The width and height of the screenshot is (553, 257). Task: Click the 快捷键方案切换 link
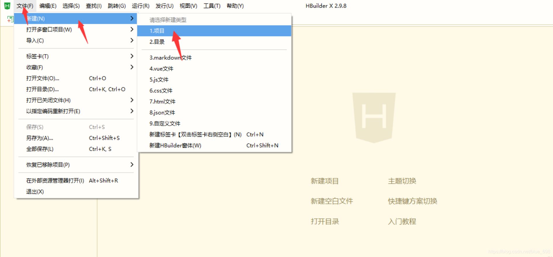click(412, 201)
